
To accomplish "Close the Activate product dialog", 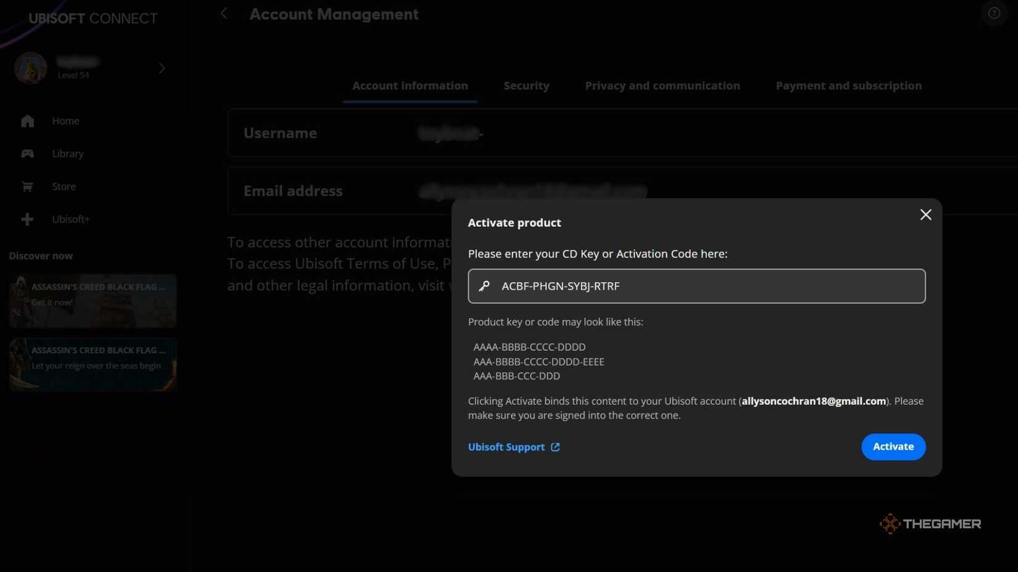I will [x=925, y=214].
